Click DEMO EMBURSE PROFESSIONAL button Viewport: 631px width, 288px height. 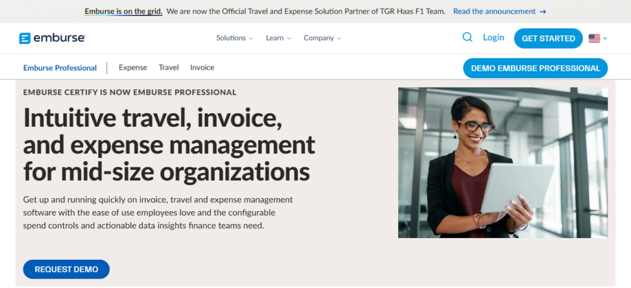coord(535,68)
